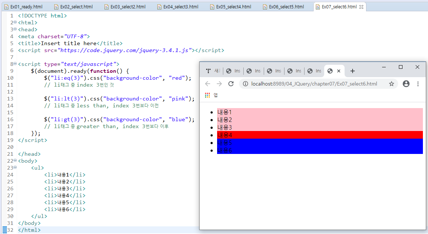Click the li:lt(3) selector code line
The image size is (428, 234).
pos(119,99)
